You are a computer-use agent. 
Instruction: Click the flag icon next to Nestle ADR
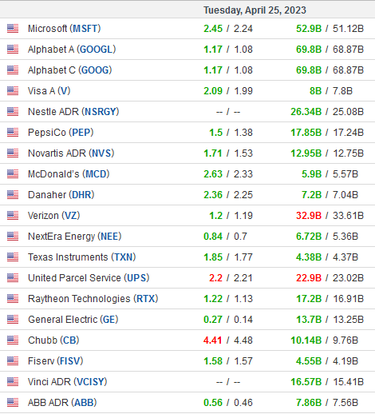pyautogui.click(x=13, y=112)
